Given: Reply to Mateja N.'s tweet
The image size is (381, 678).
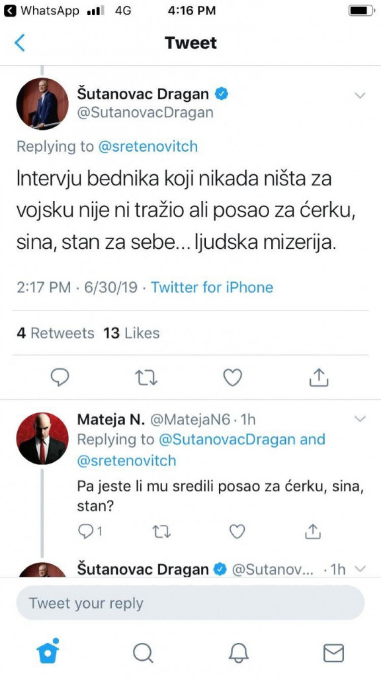Looking at the screenshot, I should [x=86, y=531].
